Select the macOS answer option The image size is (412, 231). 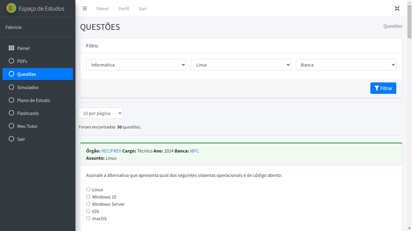88,218
